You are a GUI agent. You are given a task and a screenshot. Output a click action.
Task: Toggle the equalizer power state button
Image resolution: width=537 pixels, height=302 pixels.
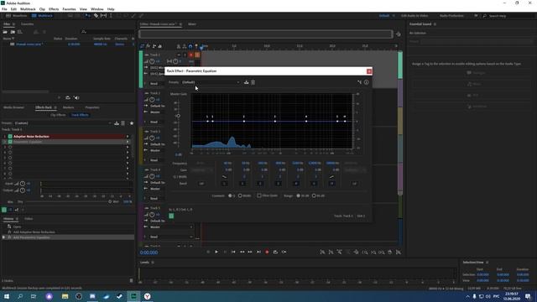(x=171, y=216)
